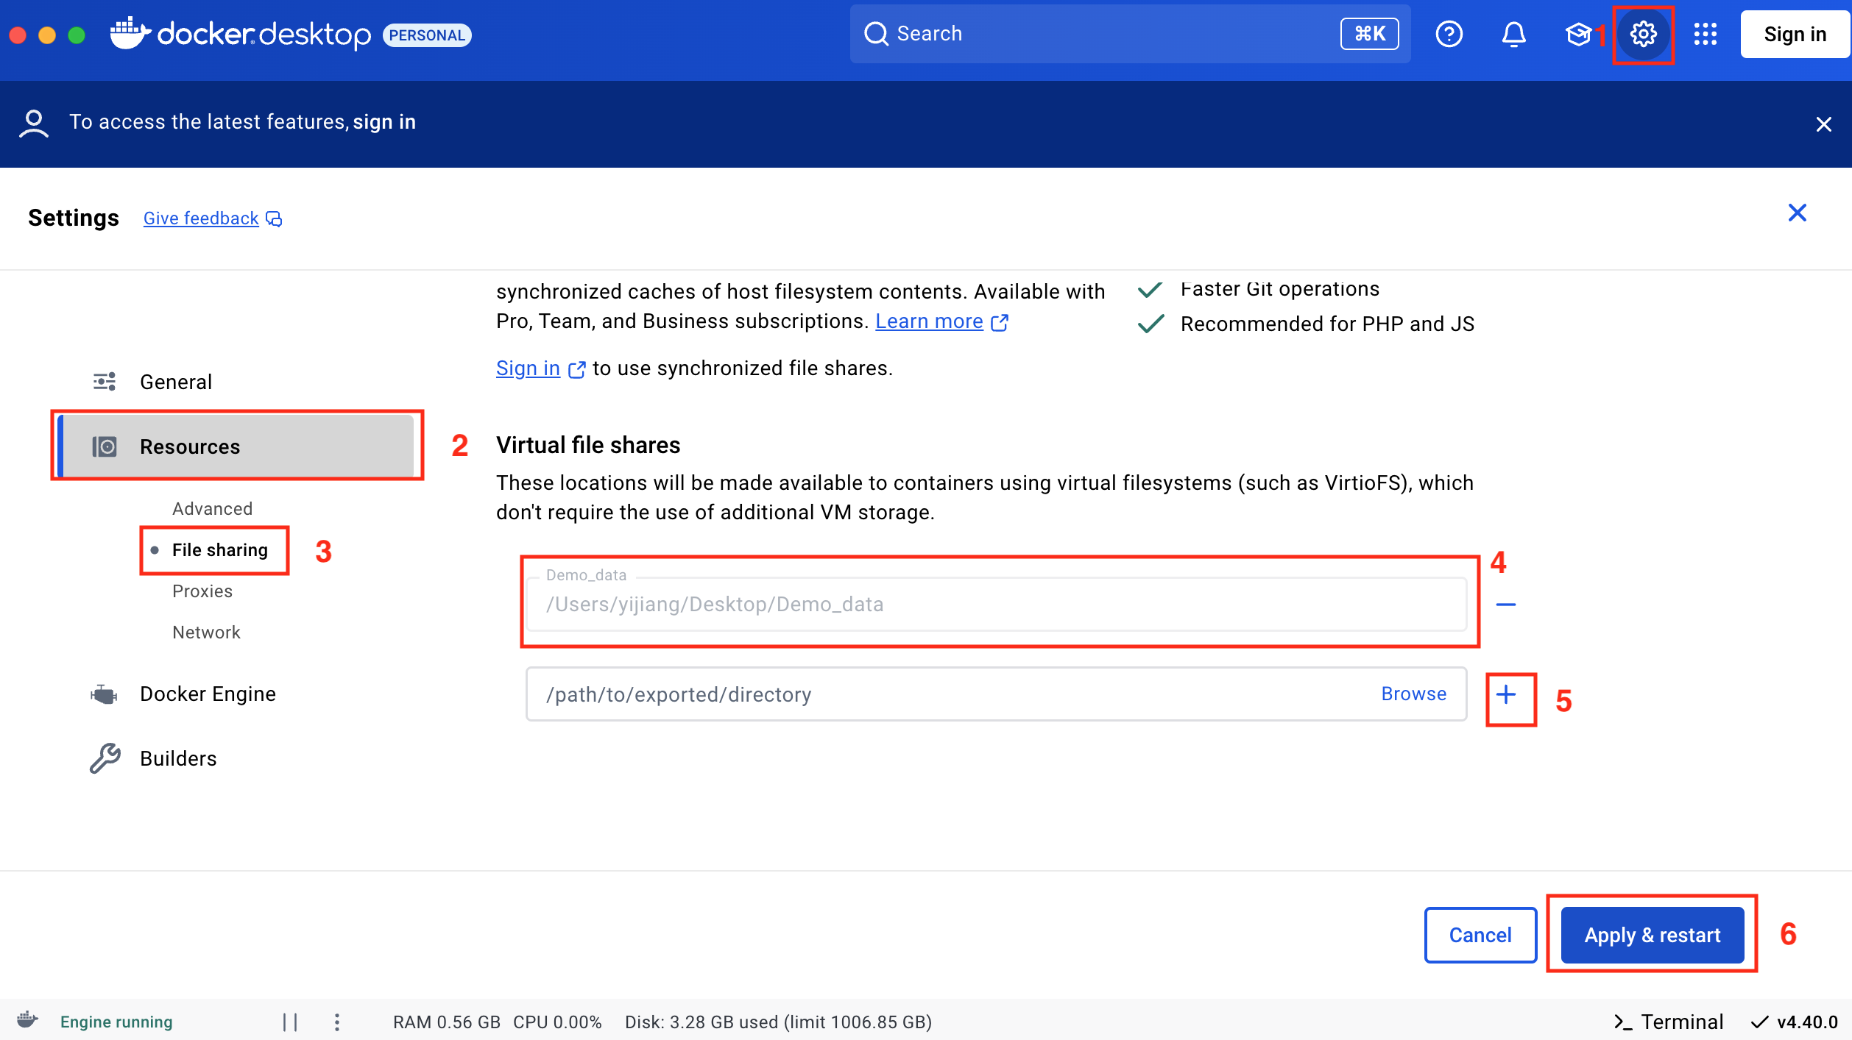Click the magnifier icon in Search bar
The width and height of the screenshot is (1852, 1040).
click(x=875, y=34)
